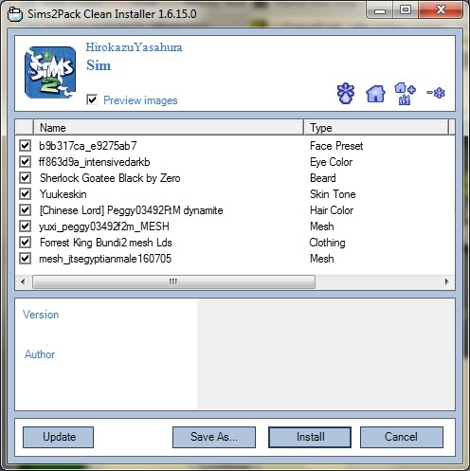Click the app icon in the title bar

coord(15,14)
